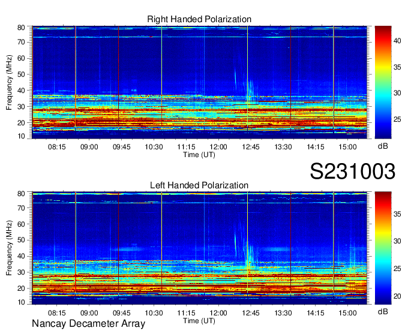Click the "80" frequency tick on Right Handed plot
Screen dimensions: 408x331
click(21, 28)
